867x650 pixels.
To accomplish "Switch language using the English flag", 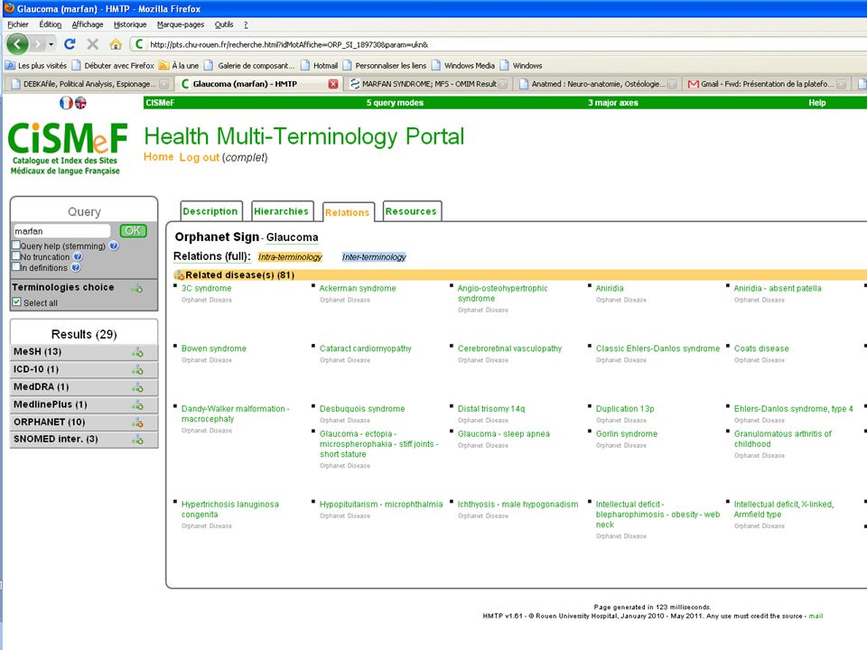I will (80, 103).
